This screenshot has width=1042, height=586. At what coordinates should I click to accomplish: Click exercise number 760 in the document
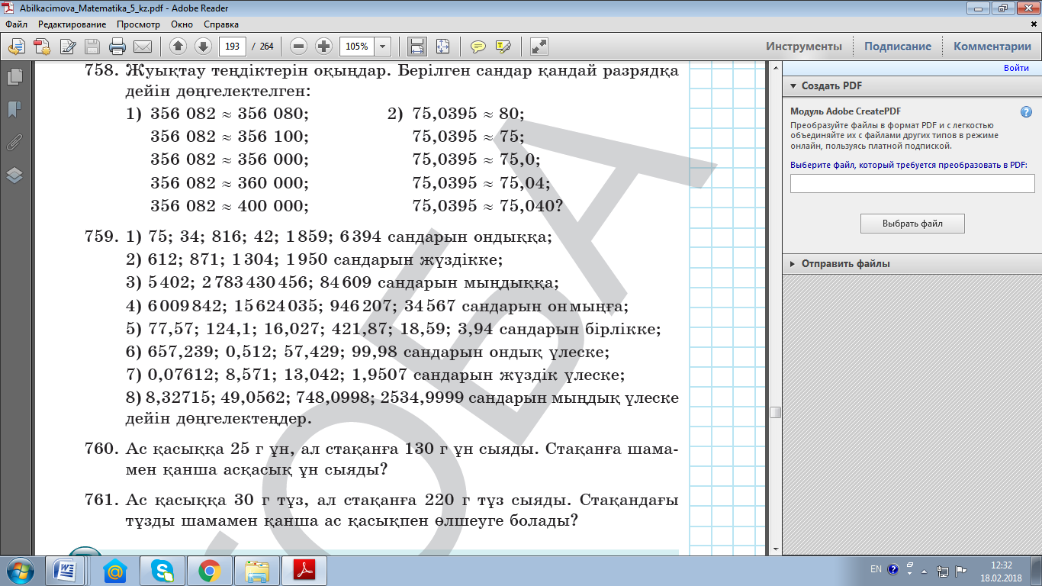(100, 447)
